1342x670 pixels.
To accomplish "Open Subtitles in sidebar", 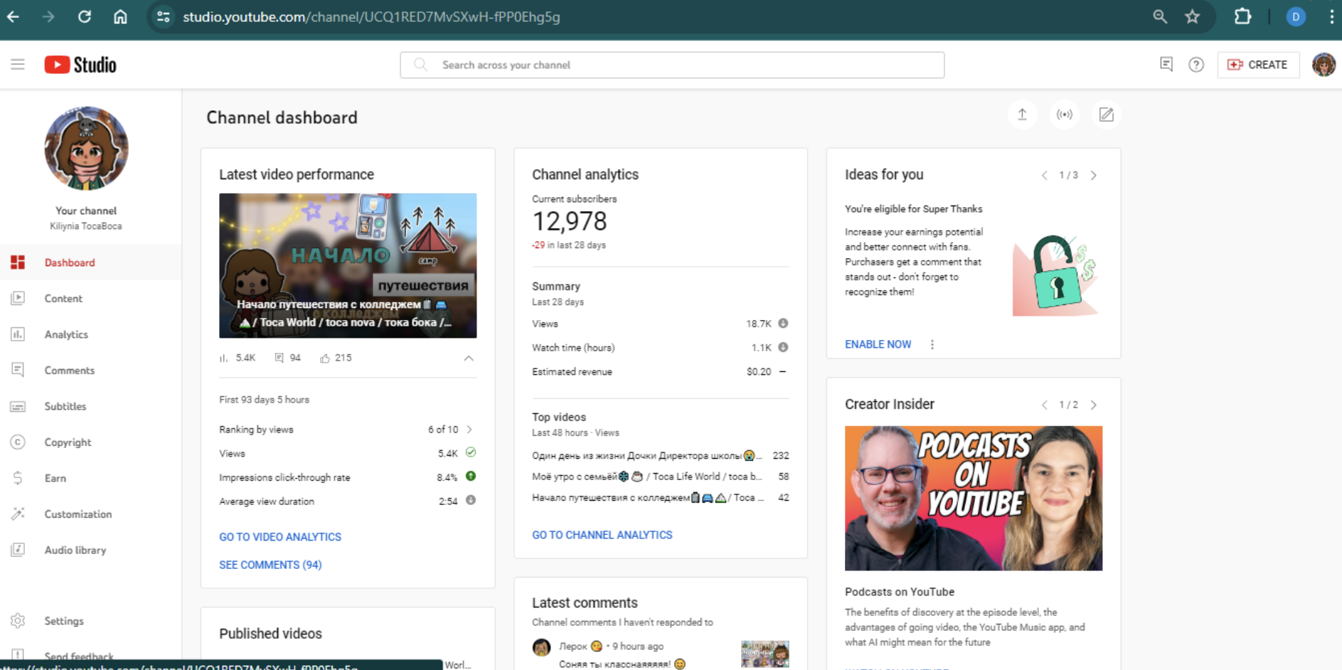I will click(90, 406).
